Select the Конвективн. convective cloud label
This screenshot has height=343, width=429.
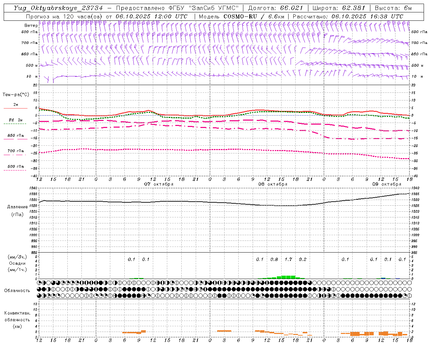[17, 313]
